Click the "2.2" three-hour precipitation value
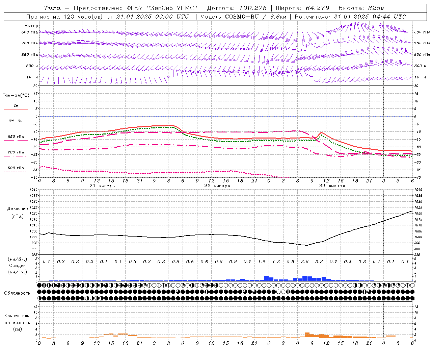This screenshot has height=346, width=432. pos(319,262)
